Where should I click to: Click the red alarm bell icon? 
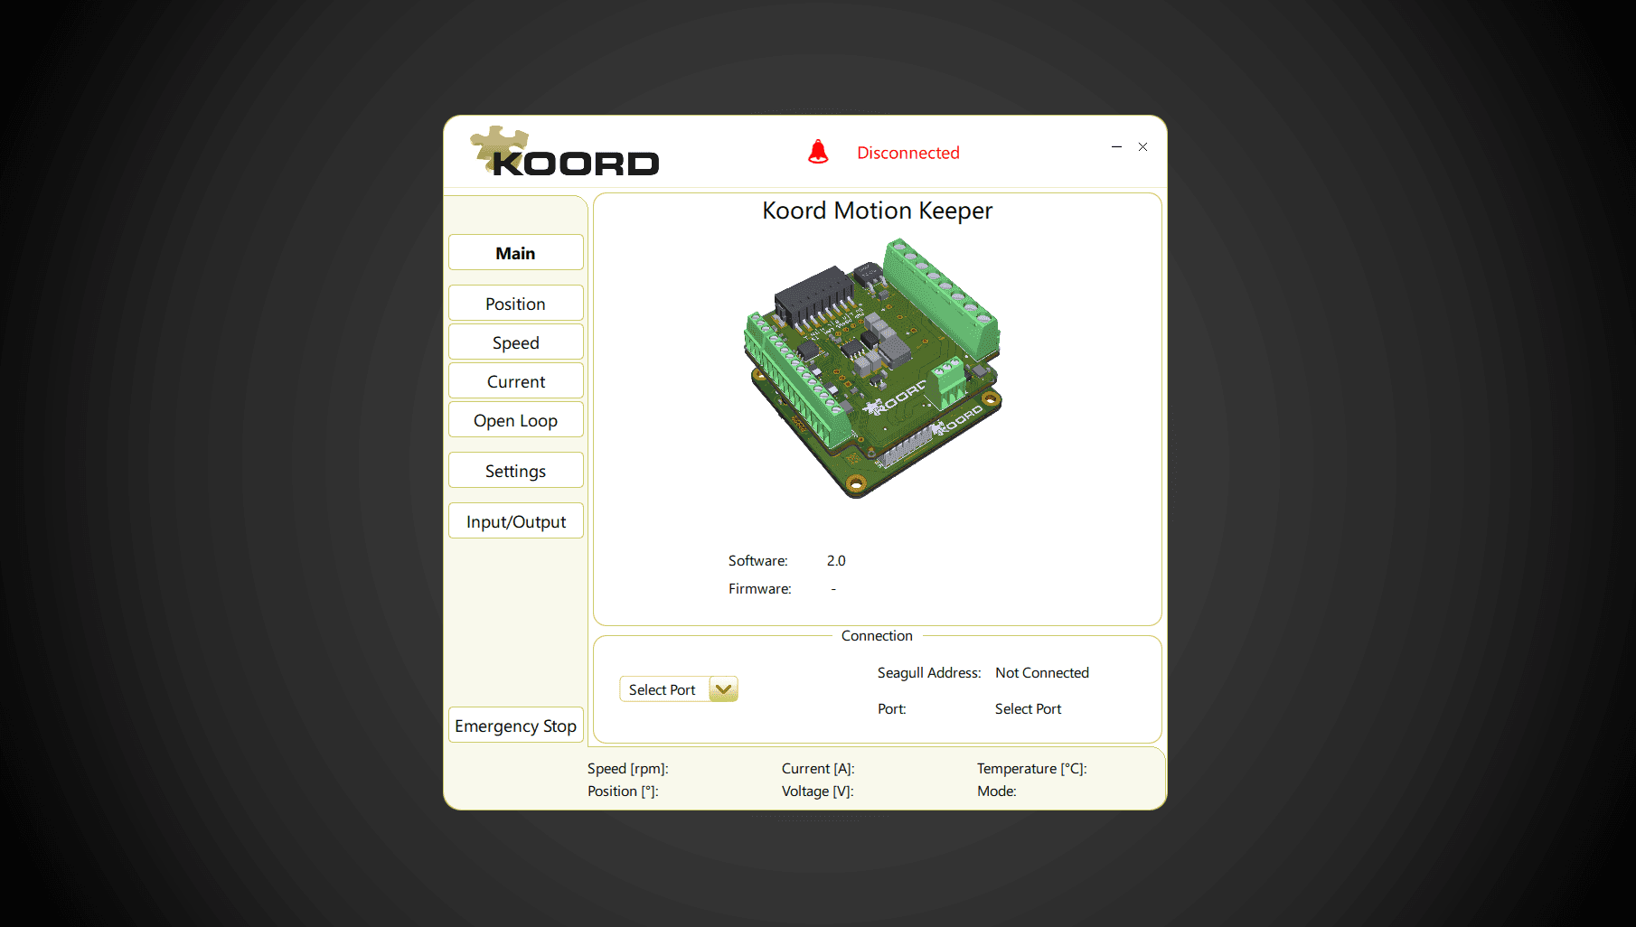(818, 152)
